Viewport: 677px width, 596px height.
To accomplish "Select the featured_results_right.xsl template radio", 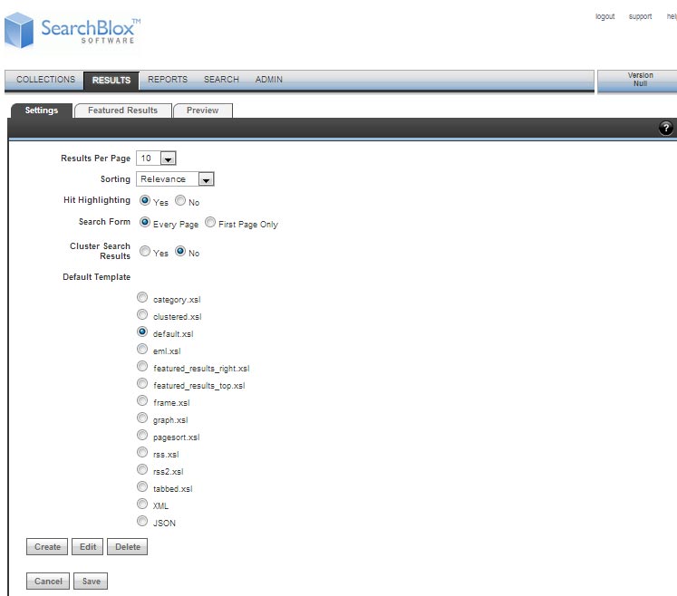I will coord(142,367).
